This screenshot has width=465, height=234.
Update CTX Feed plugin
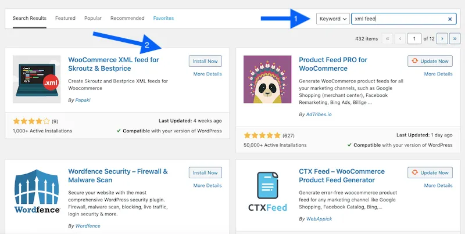click(x=430, y=172)
